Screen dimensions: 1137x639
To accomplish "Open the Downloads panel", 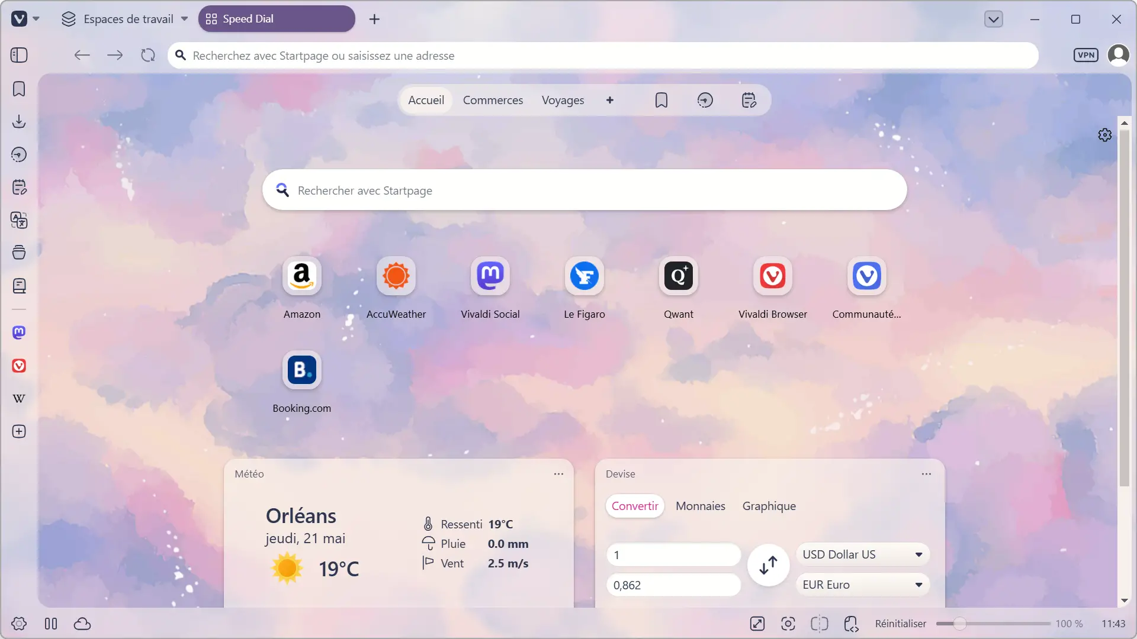I will point(19,122).
